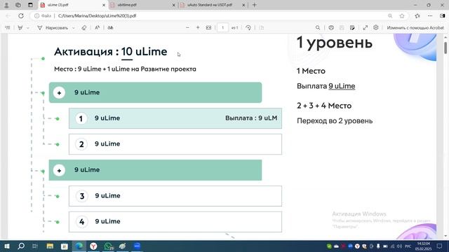The width and height of the screenshot is (449, 252).
Task: Click the underlined 9 uLime payout text
Action: point(342,86)
